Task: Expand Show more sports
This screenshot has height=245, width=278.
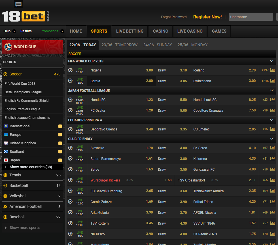Action: 25,228
